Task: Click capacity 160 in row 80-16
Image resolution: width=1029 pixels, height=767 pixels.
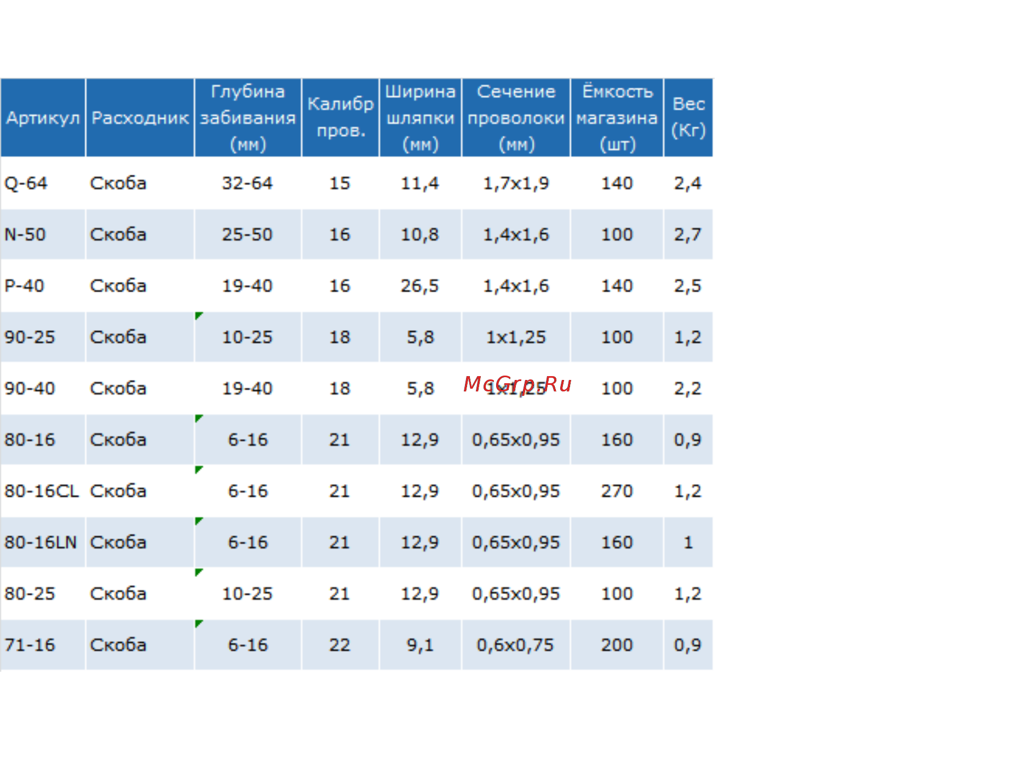Action: click(617, 440)
